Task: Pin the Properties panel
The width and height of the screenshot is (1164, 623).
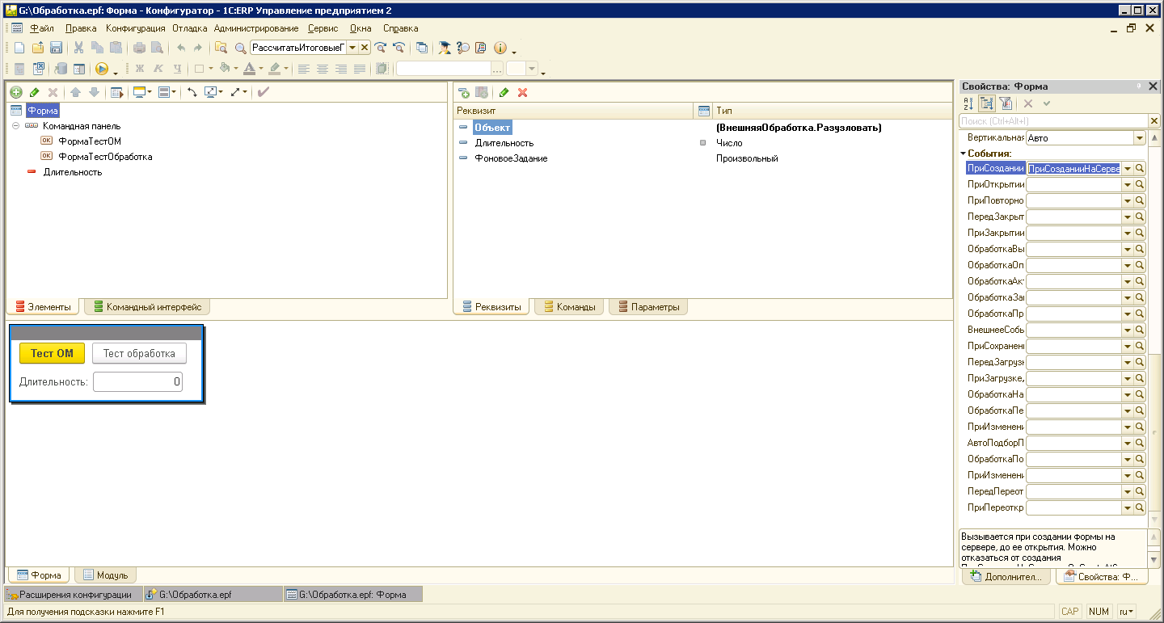Action: [x=1139, y=86]
